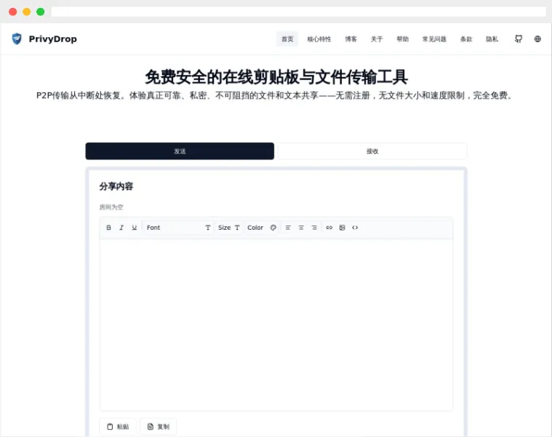This screenshot has height=437, width=552.
Task: Switch to the 发送 tab
Action: (180, 151)
